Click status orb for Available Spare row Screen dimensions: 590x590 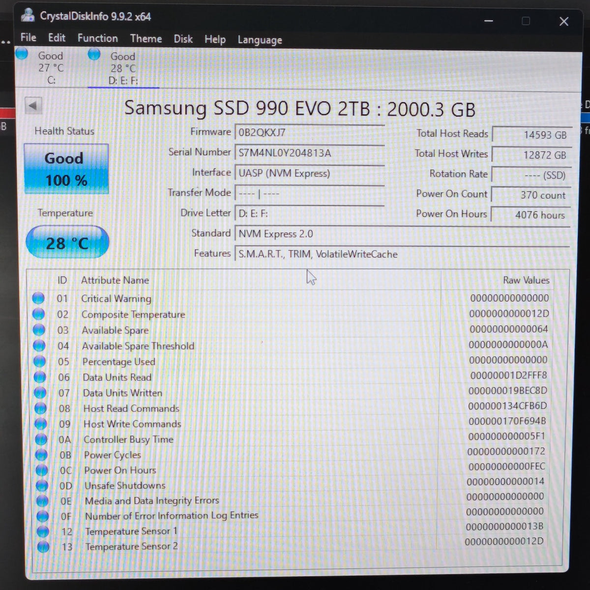tap(39, 329)
